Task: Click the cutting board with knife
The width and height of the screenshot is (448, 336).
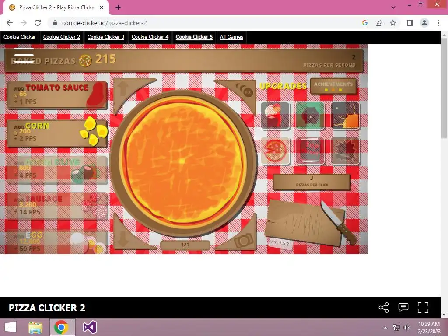Action: point(311,223)
